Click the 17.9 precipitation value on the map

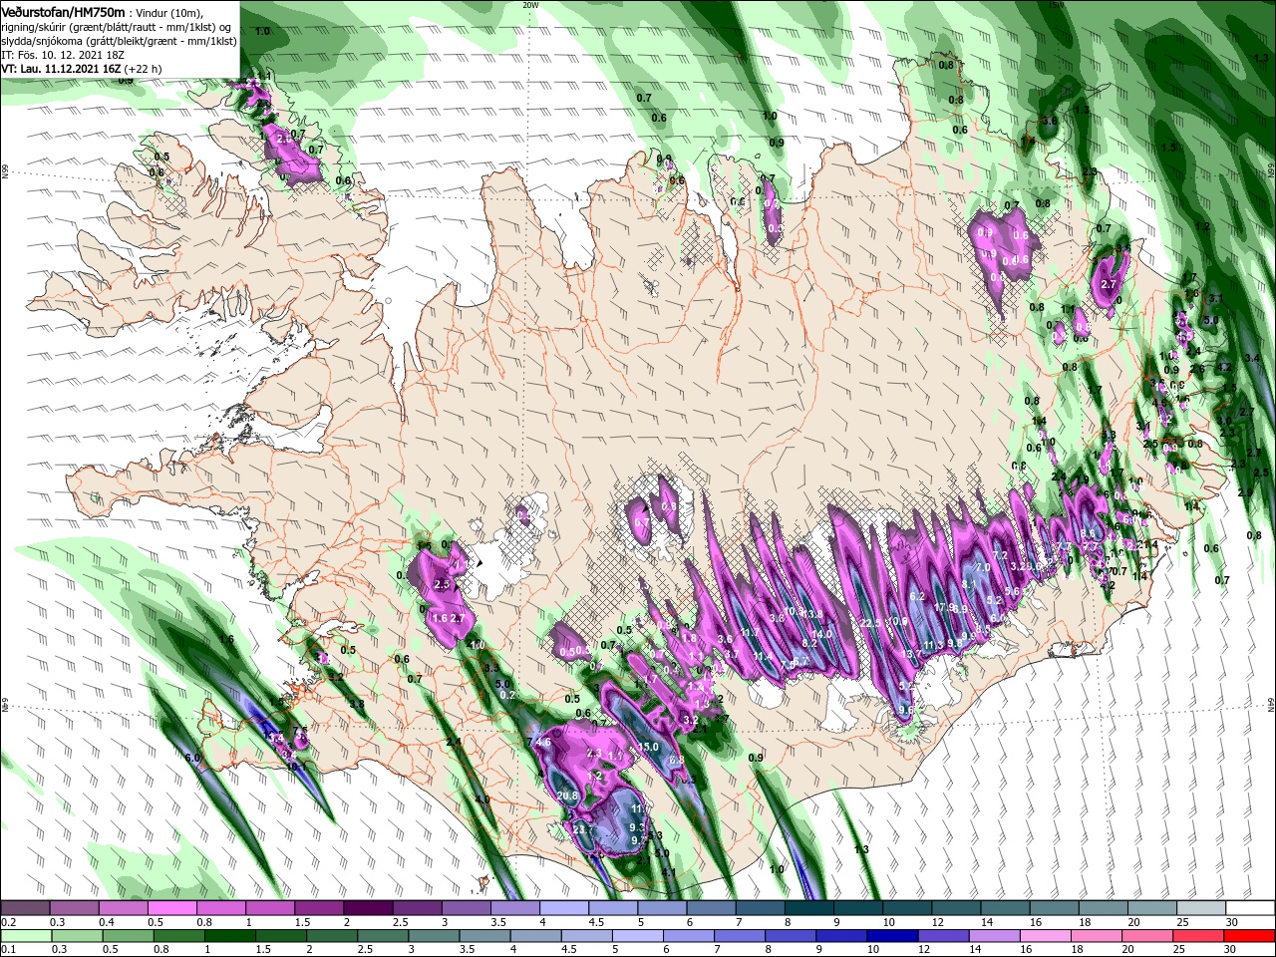point(944,606)
